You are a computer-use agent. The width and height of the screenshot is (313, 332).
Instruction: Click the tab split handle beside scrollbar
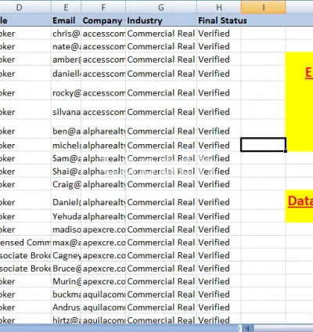click(x=240, y=328)
